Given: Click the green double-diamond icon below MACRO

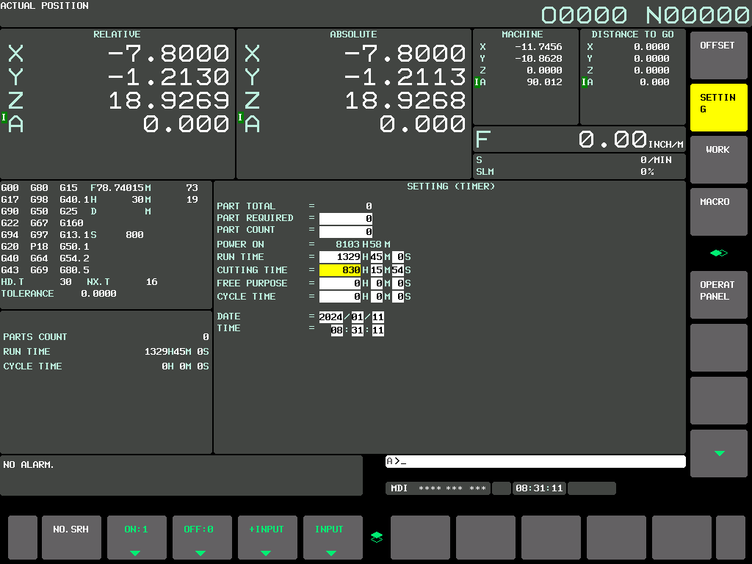Looking at the screenshot, I should 718,253.
